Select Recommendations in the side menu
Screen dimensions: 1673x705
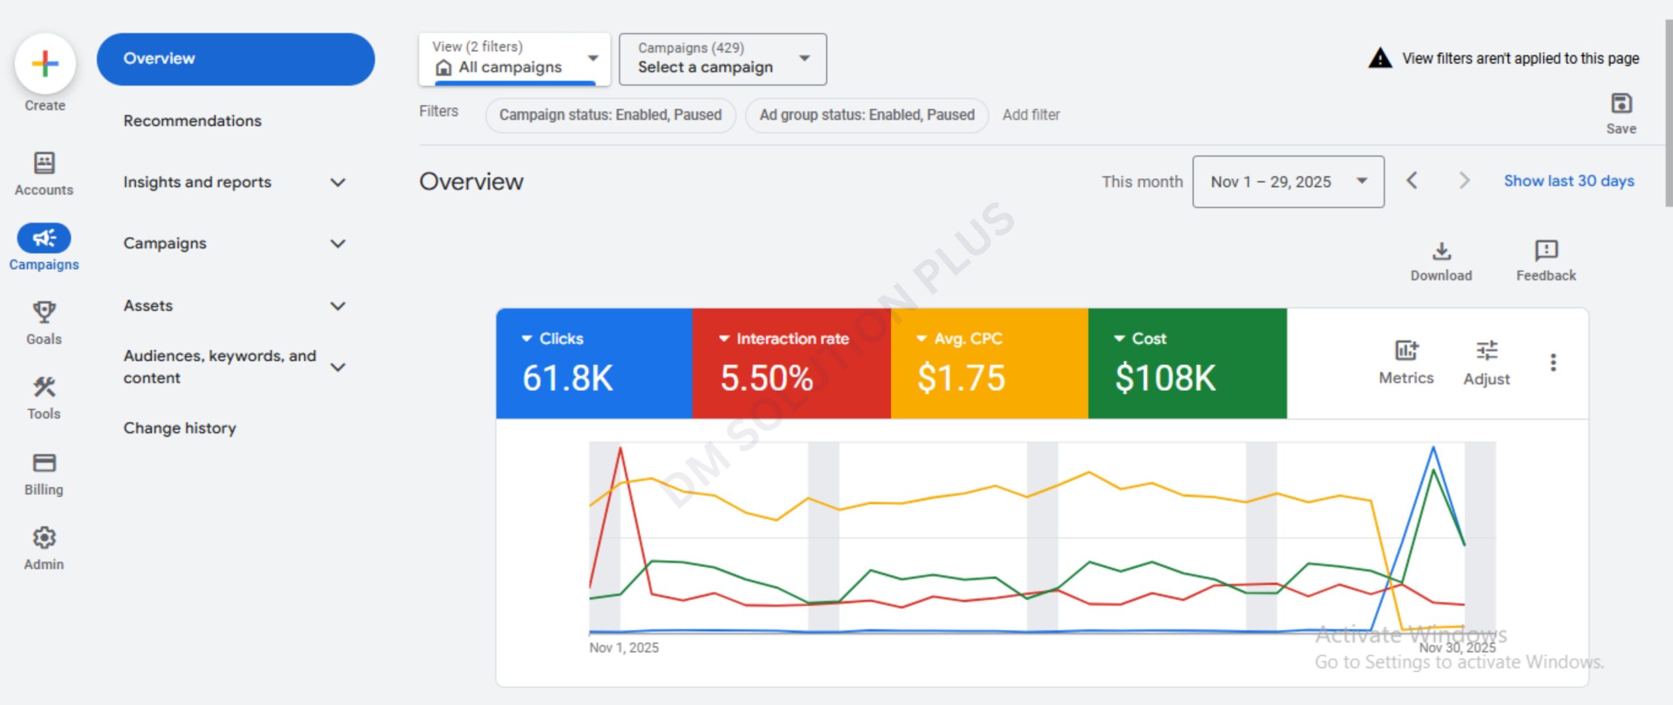pos(192,121)
